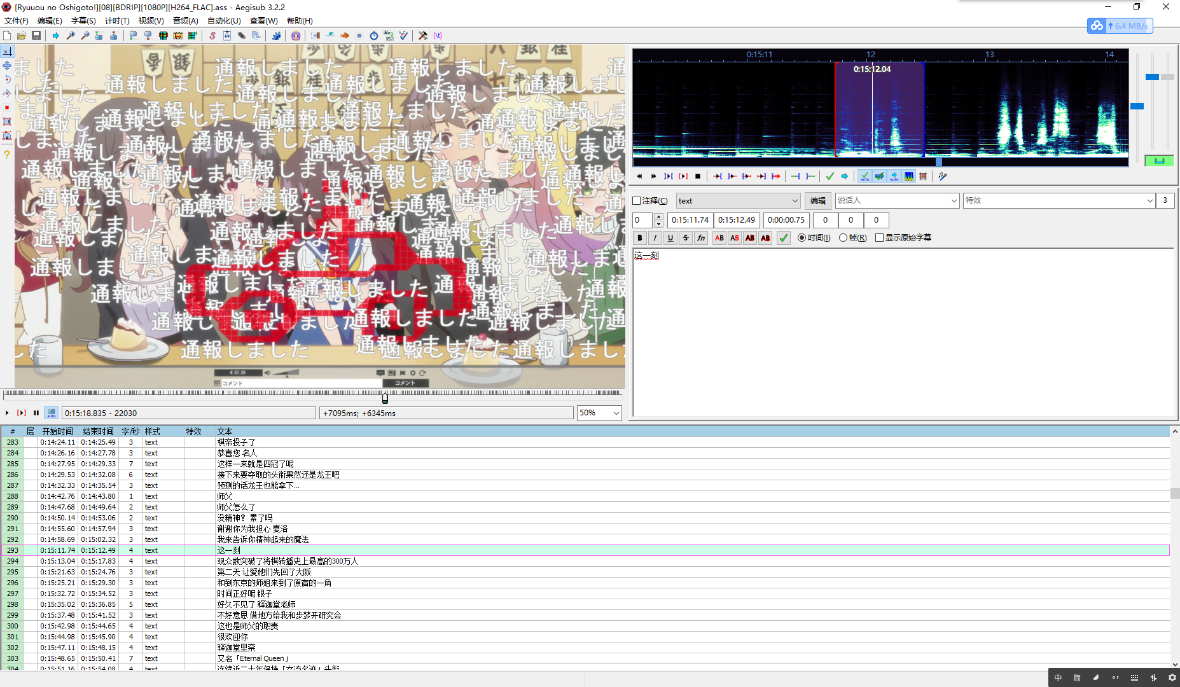Viewport: 1180px width, 687px height.
Task: Open the 视频(V) menu
Action: (x=151, y=21)
